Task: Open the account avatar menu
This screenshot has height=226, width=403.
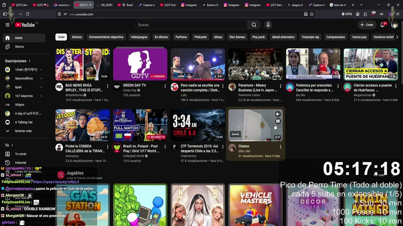Action: pos(394,25)
